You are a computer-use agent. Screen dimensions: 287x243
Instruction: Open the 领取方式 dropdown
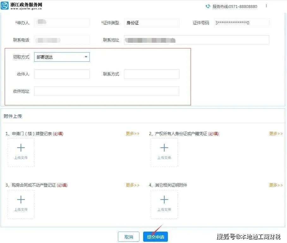(x=62, y=57)
